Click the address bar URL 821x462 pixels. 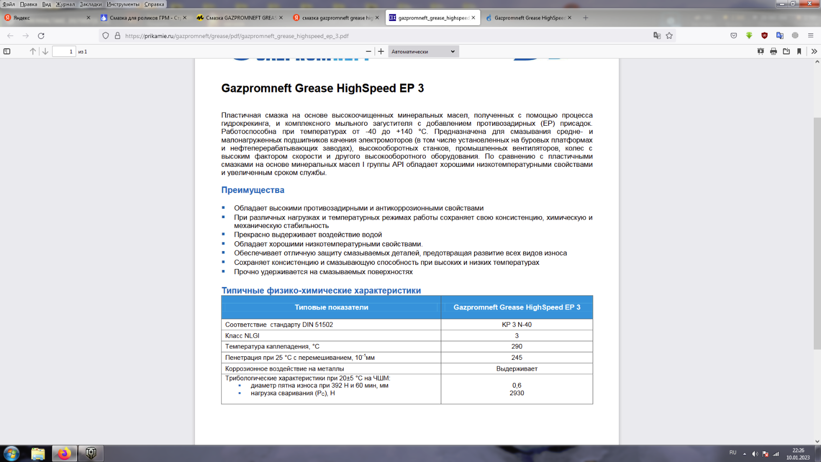(237, 36)
